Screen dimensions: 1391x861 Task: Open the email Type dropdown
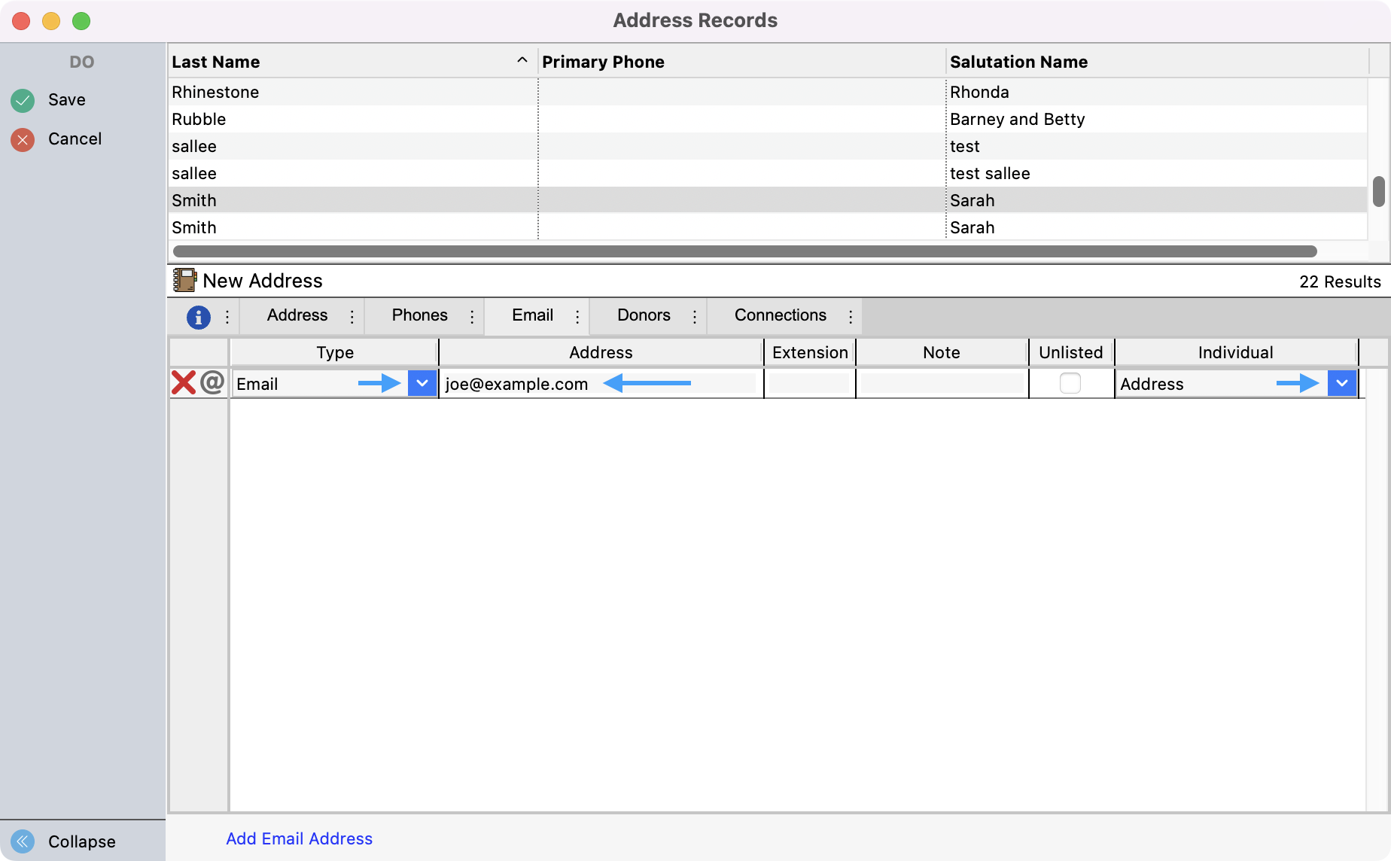coord(422,383)
